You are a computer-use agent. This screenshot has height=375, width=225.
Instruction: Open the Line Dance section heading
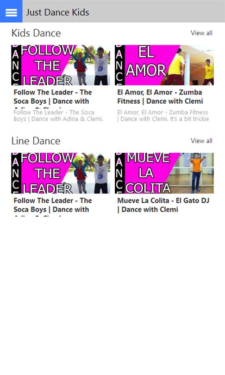(36, 141)
